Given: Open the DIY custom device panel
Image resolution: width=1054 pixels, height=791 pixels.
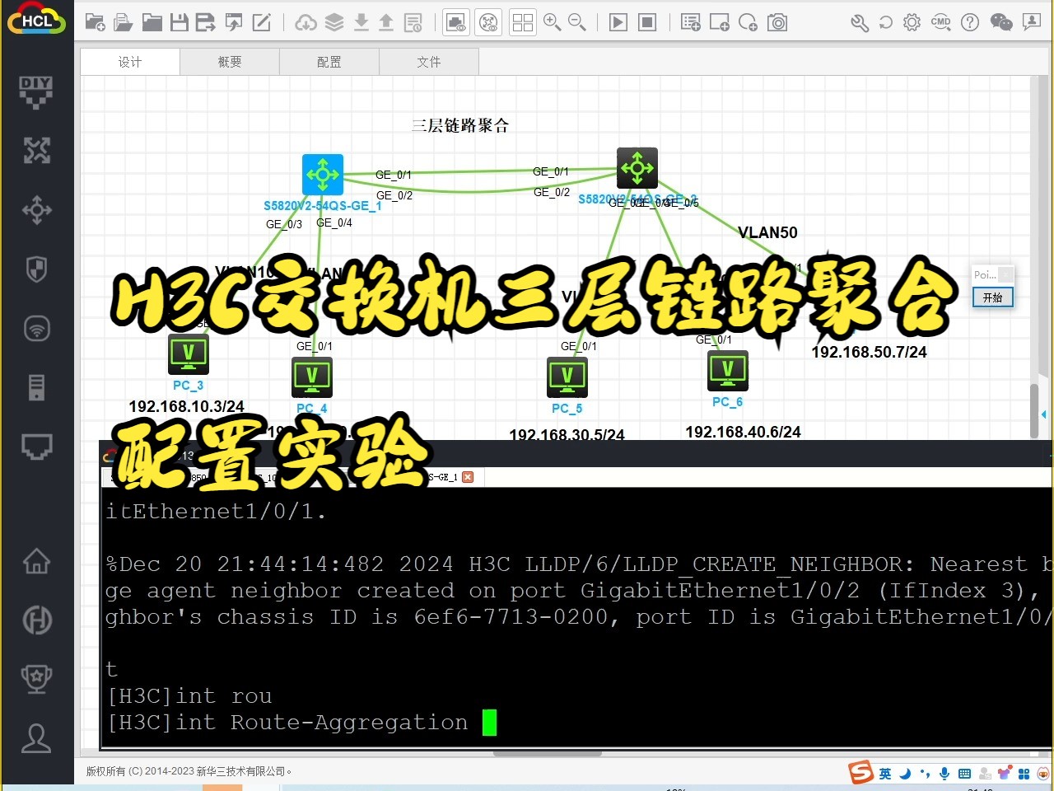Looking at the screenshot, I should (36, 91).
